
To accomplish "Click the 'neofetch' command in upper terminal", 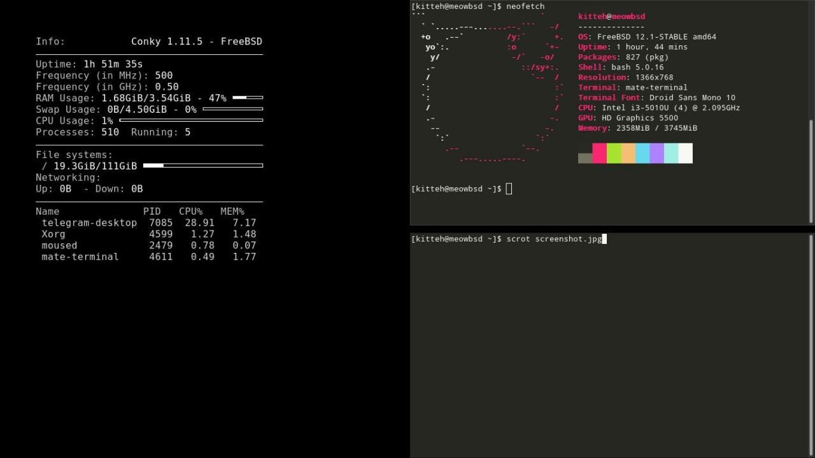I will tap(525, 6).
